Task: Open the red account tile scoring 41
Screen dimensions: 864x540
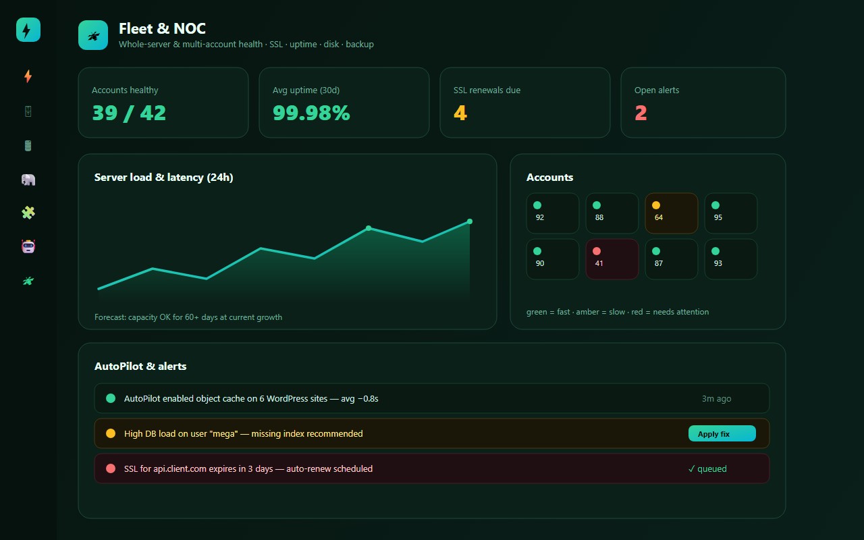Action: click(612, 259)
